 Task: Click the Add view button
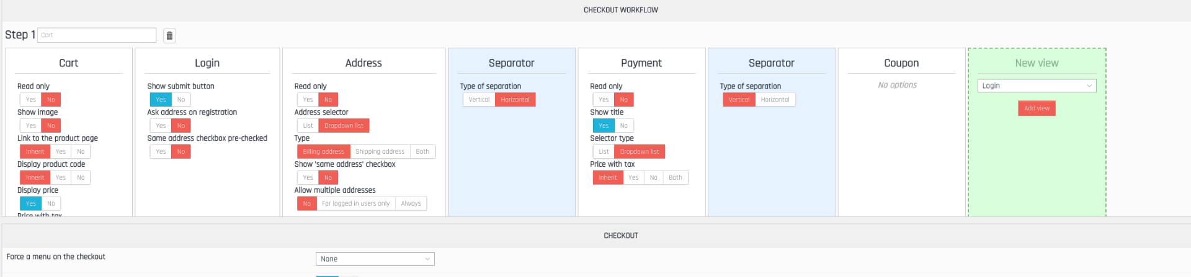click(x=1037, y=108)
